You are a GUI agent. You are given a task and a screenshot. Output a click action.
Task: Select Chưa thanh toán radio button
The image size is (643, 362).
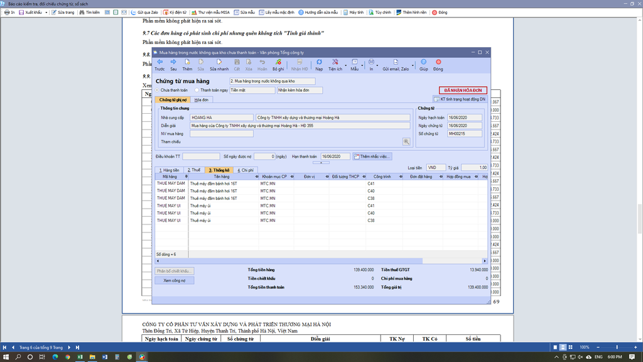coord(157,90)
